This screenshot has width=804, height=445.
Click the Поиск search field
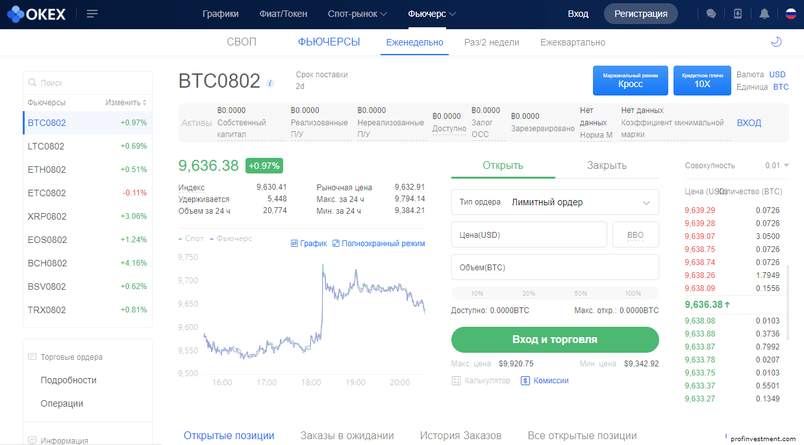point(88,83)
